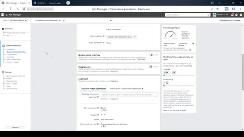244x137 pixels.
Task: Open the conversion window dropdown
Action: pos(122,37)
